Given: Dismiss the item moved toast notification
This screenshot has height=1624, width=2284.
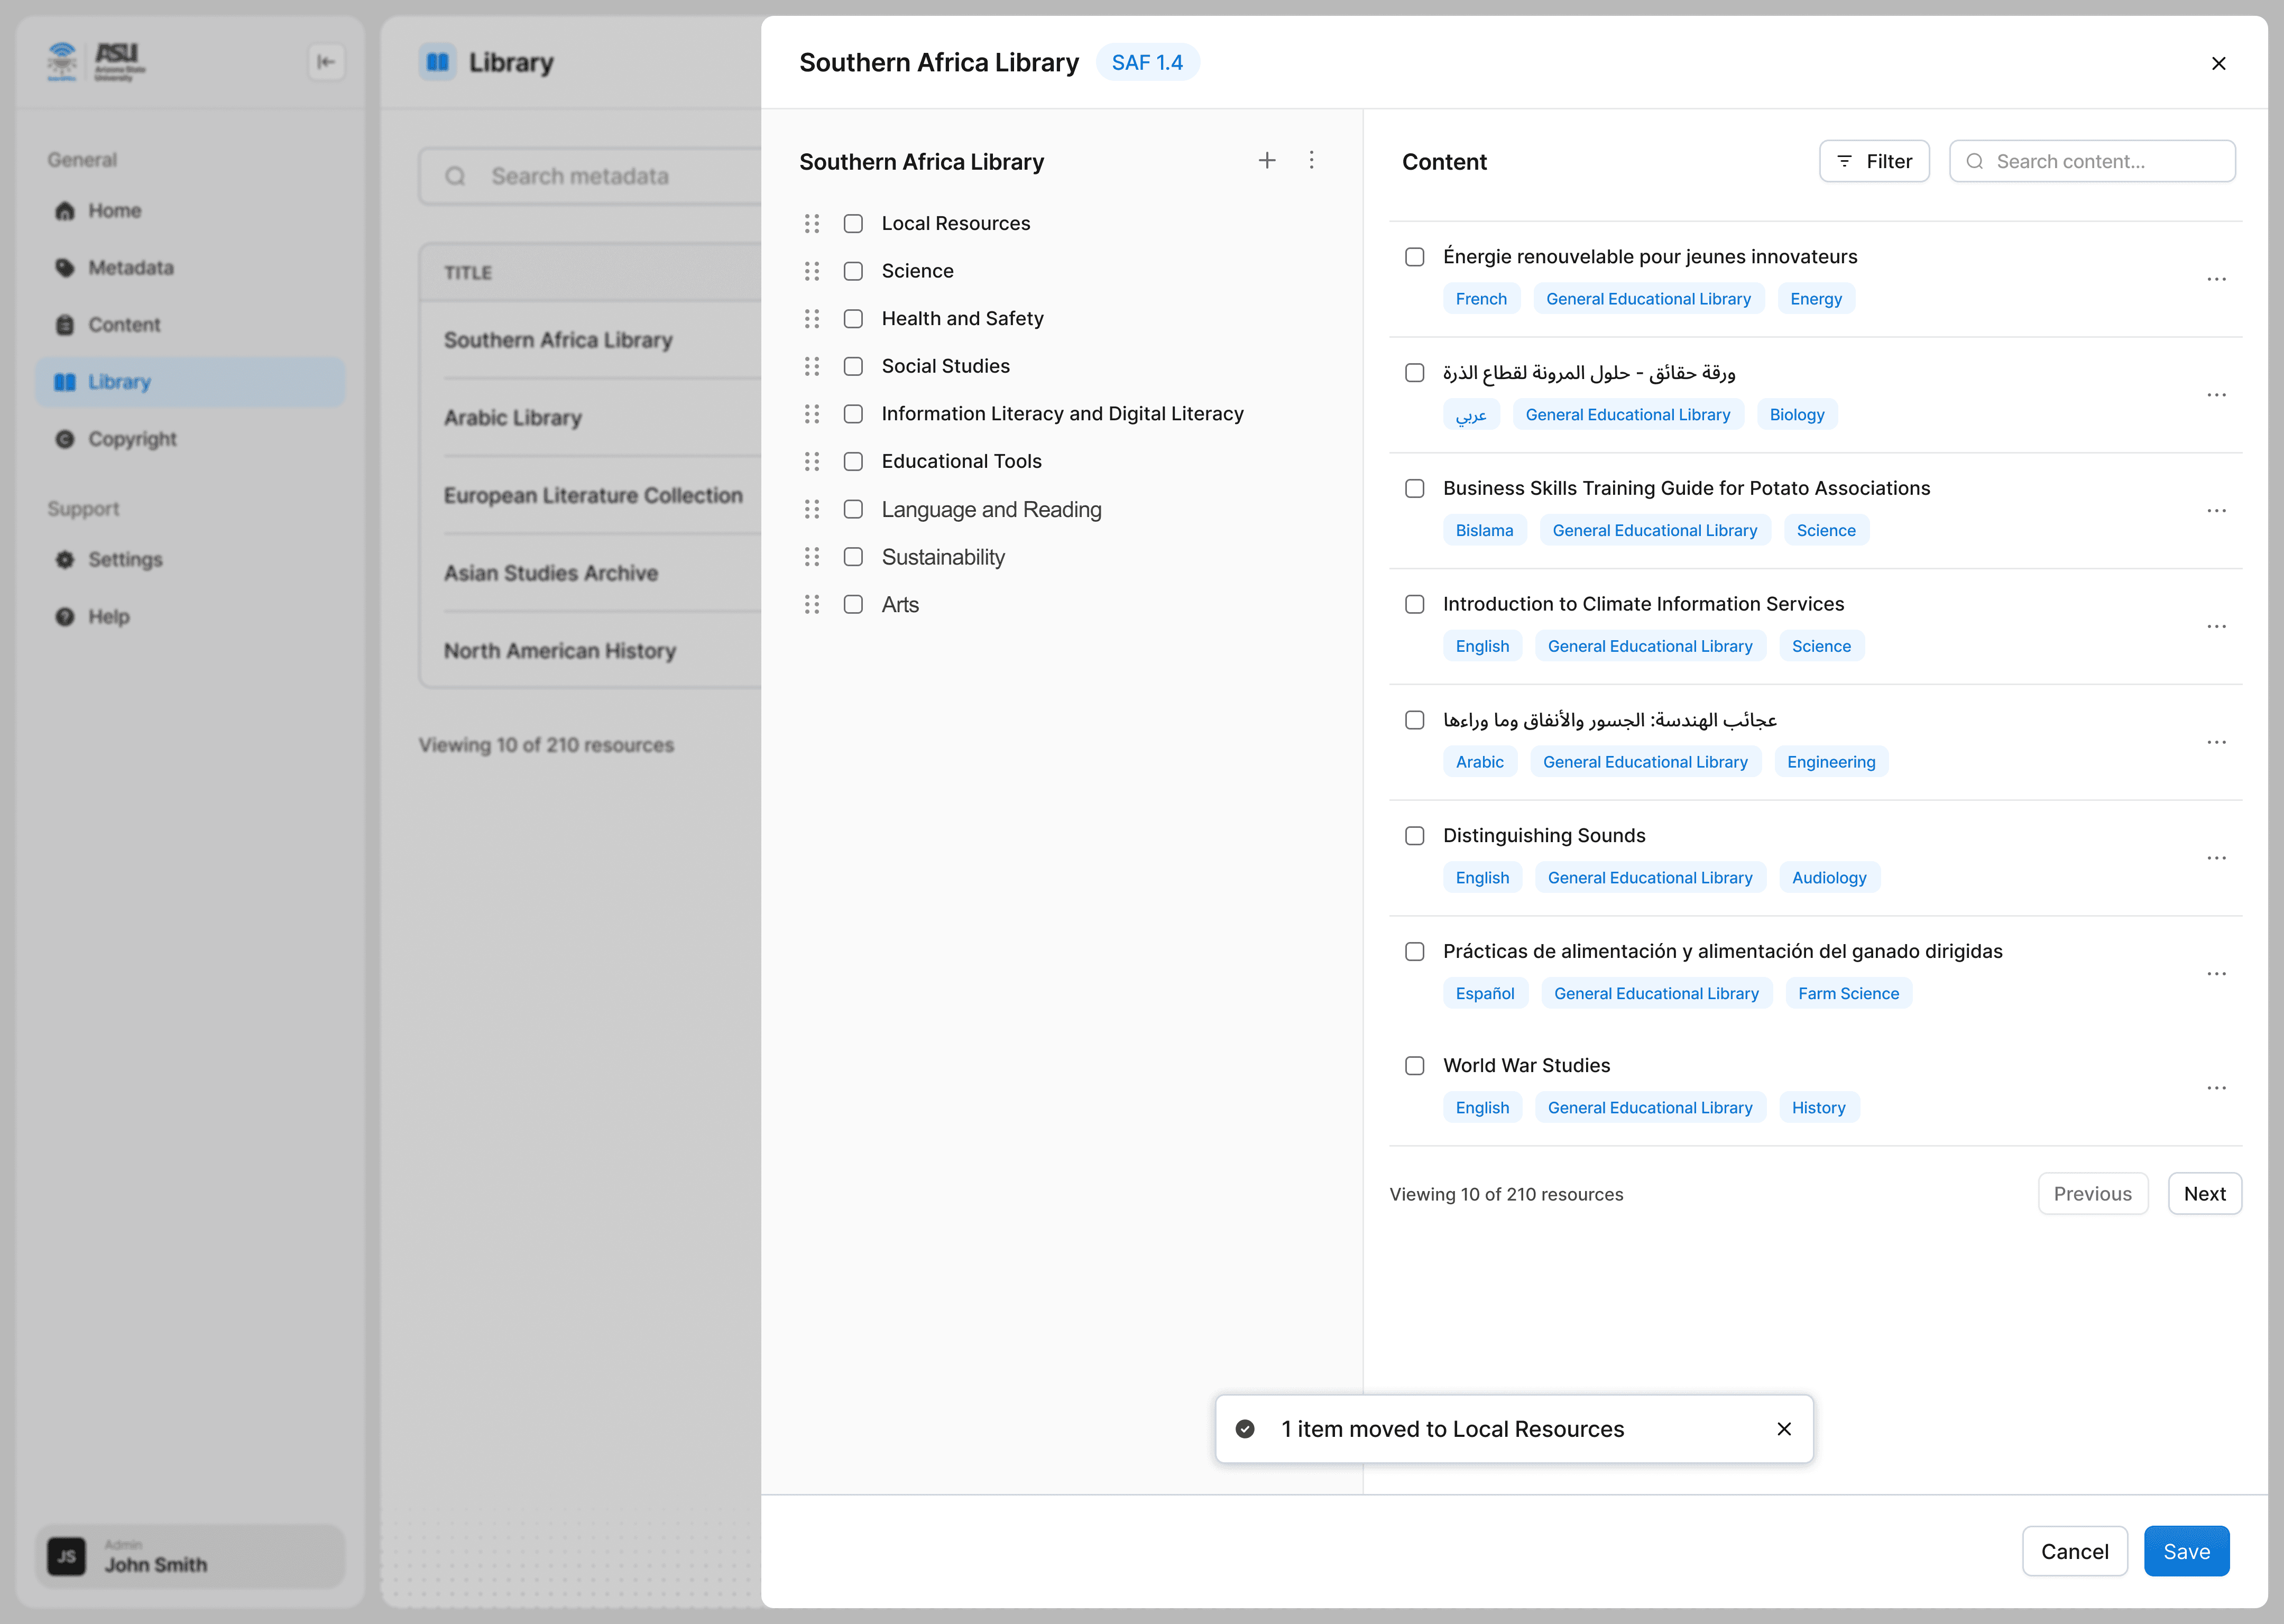Looking at the screenshot, I should coord(1783,1429).
